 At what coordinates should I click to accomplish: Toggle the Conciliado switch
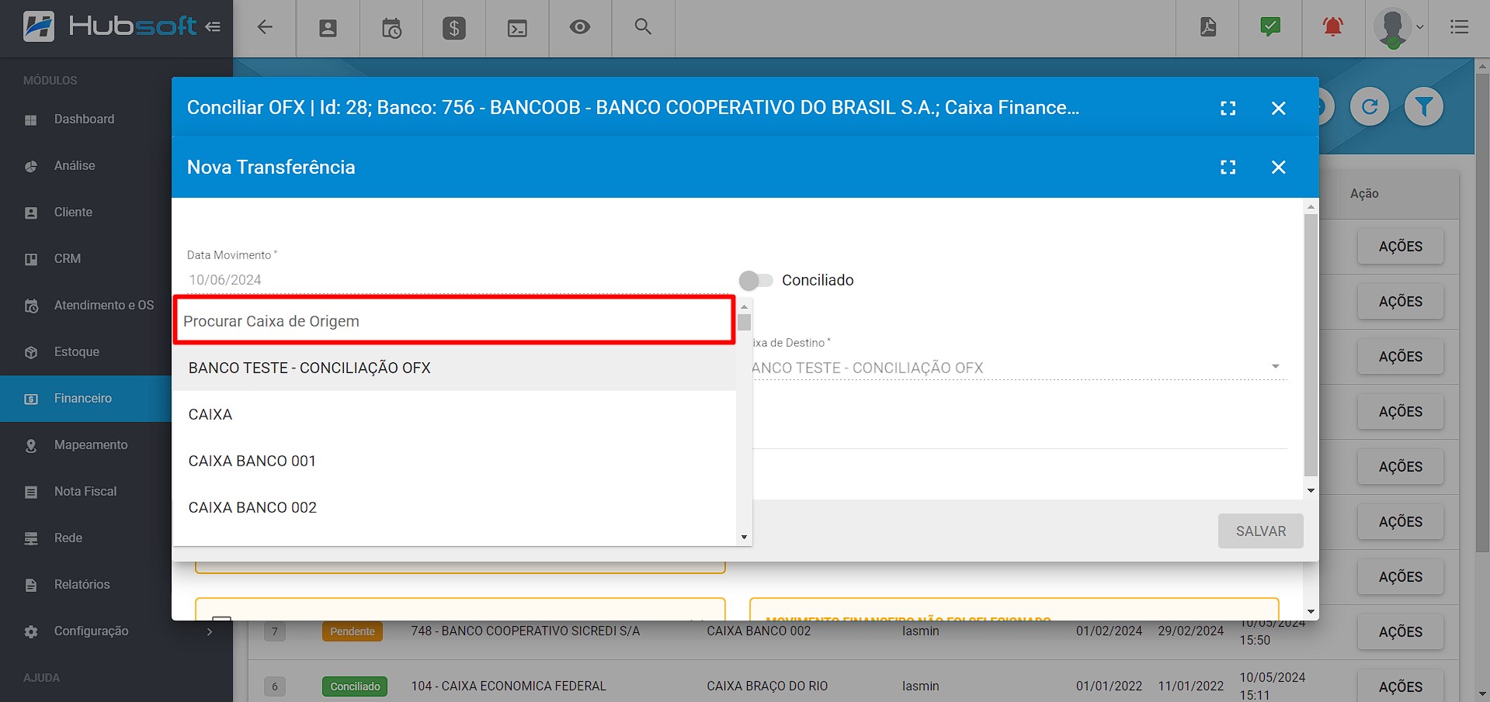tap(755, 280)
